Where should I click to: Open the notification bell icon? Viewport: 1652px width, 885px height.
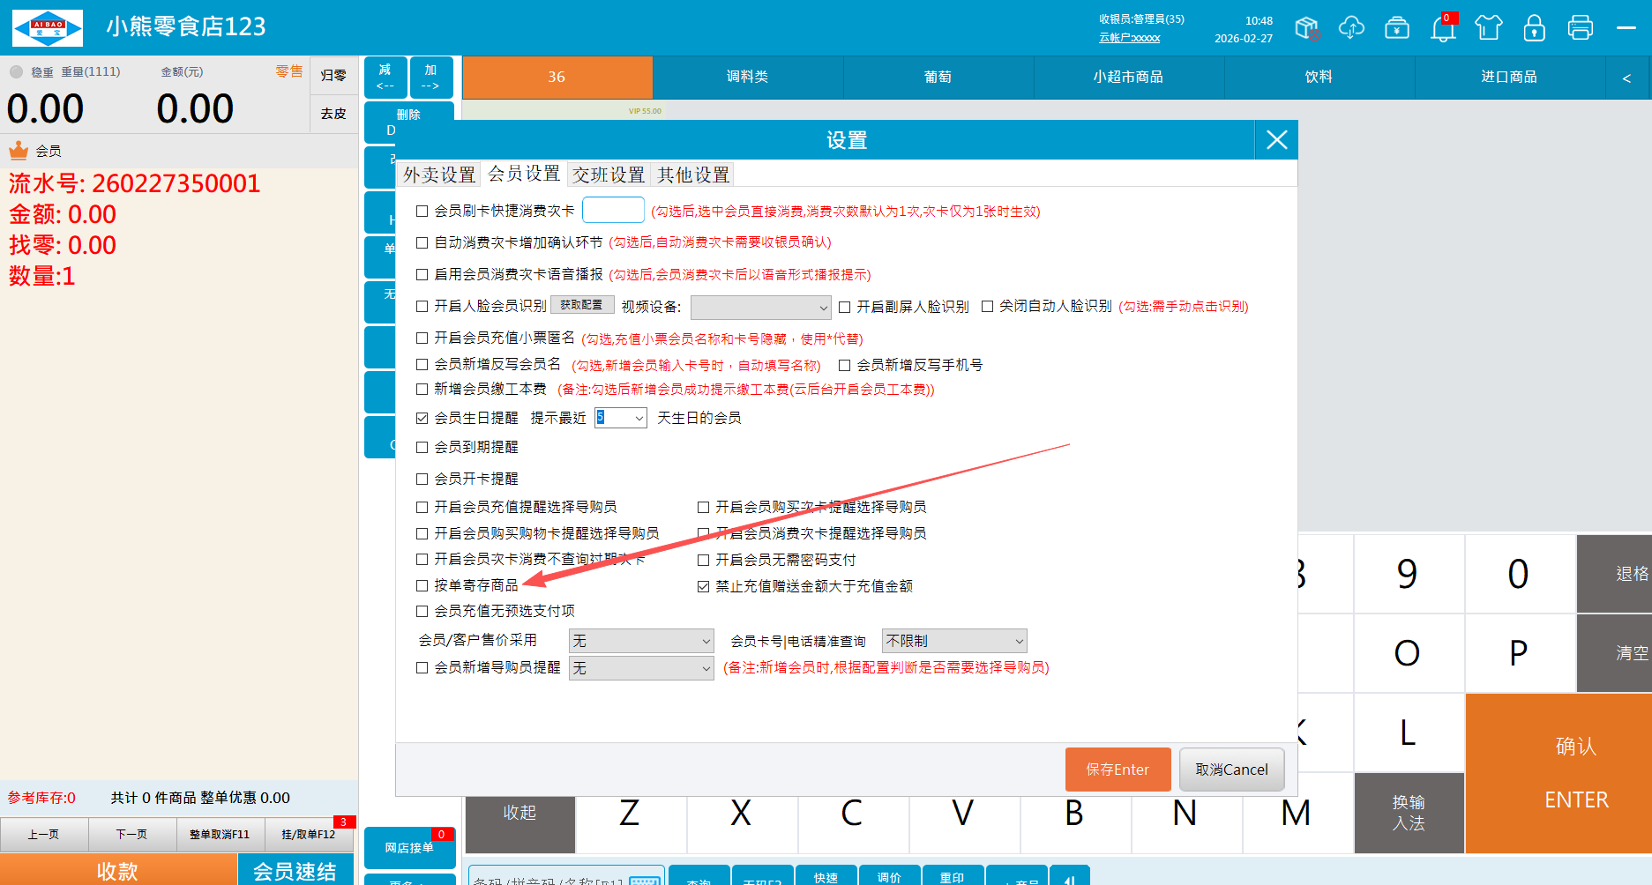[1443, 28]
